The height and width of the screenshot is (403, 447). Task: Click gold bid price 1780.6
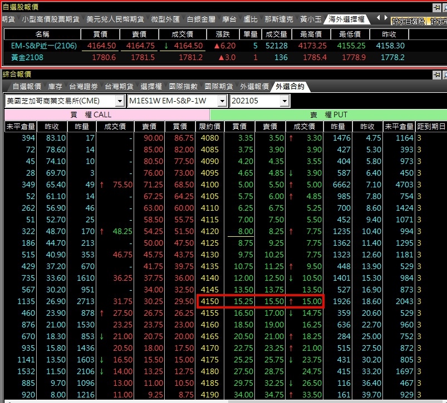[x=104, y=57]
